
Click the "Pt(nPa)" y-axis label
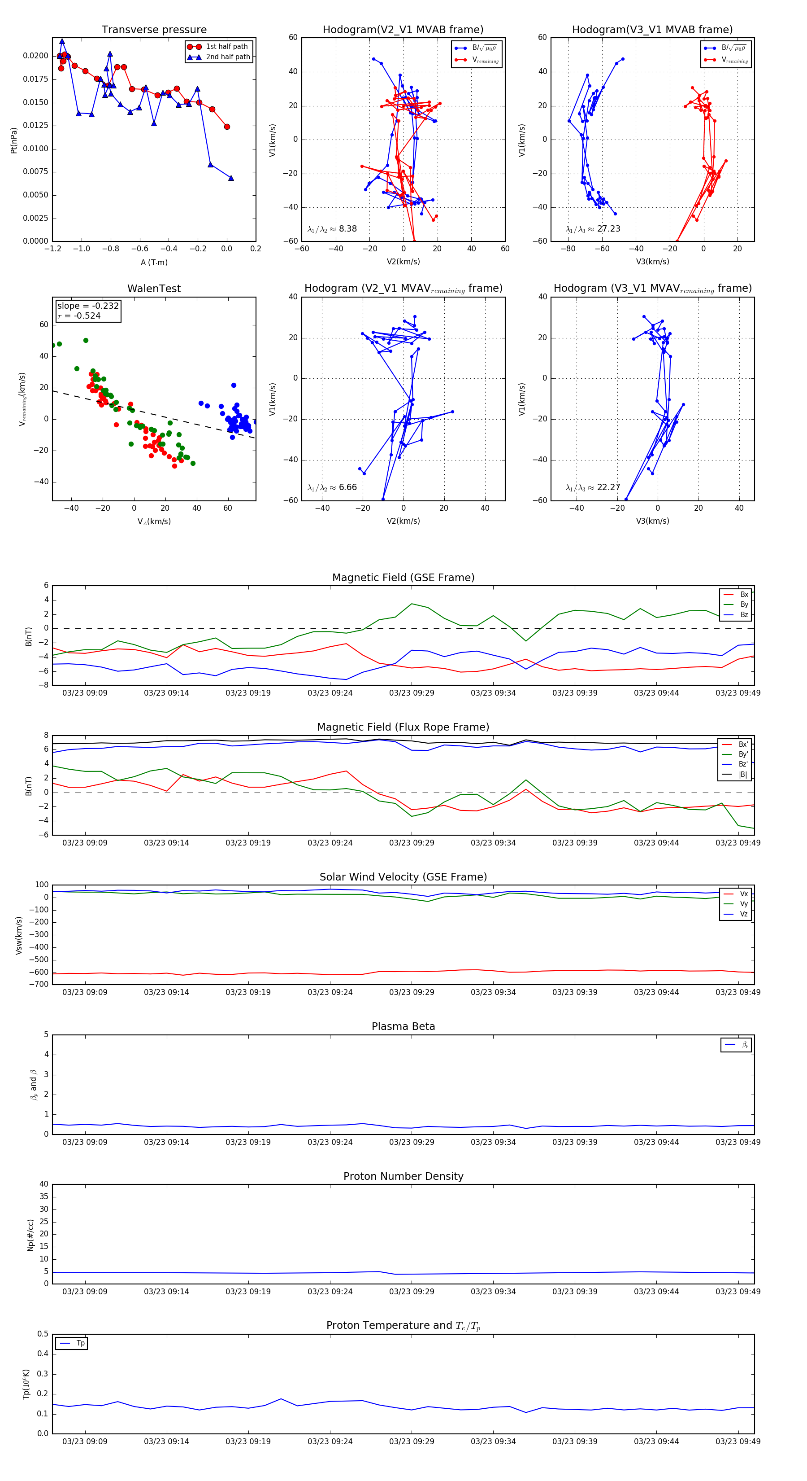(14, 140)
